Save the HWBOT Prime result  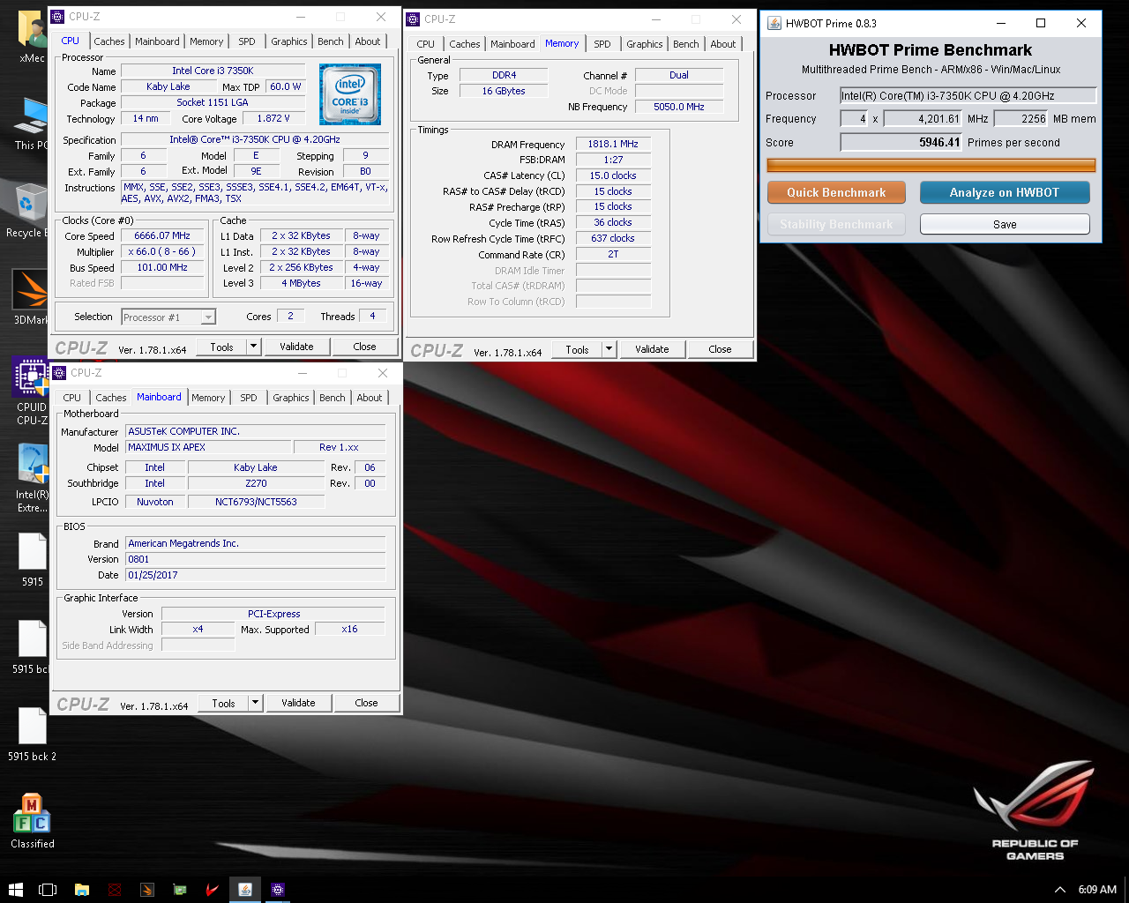[1005, 224]
